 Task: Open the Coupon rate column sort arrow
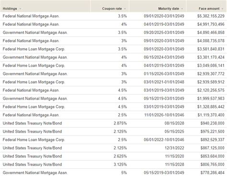pos(125,9)
